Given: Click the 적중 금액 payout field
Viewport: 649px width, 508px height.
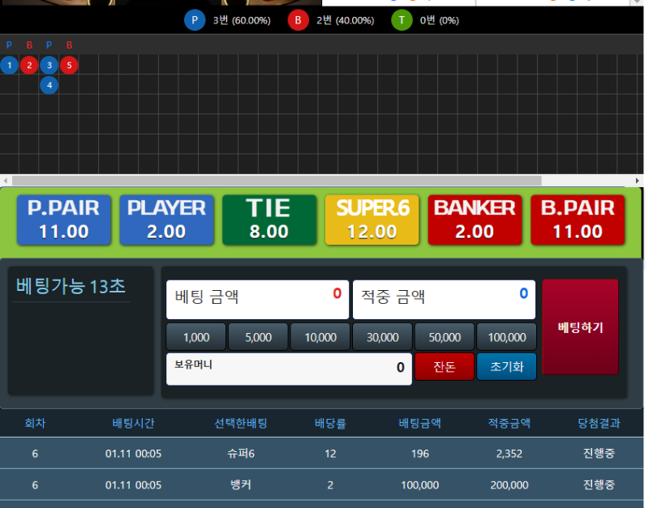Looking at the screenshot, I should (444, 300).
